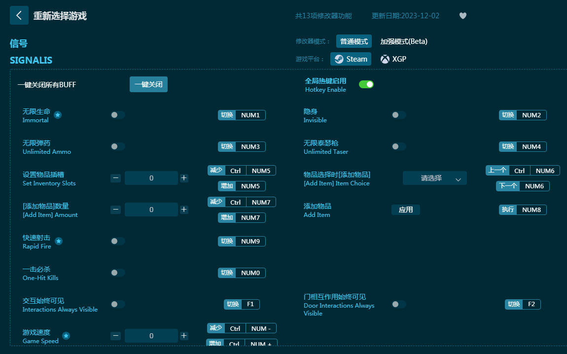Select the Steam platform tab

pos(351,59)
